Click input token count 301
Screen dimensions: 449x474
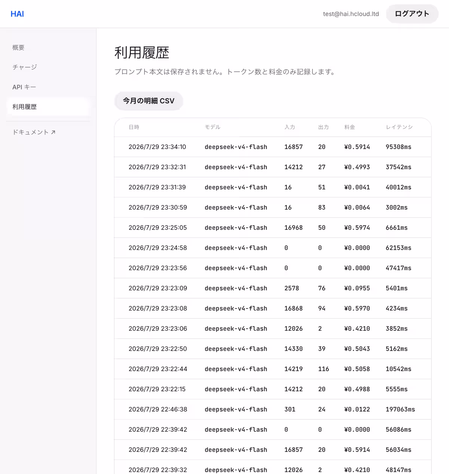(x=290, y=410)
